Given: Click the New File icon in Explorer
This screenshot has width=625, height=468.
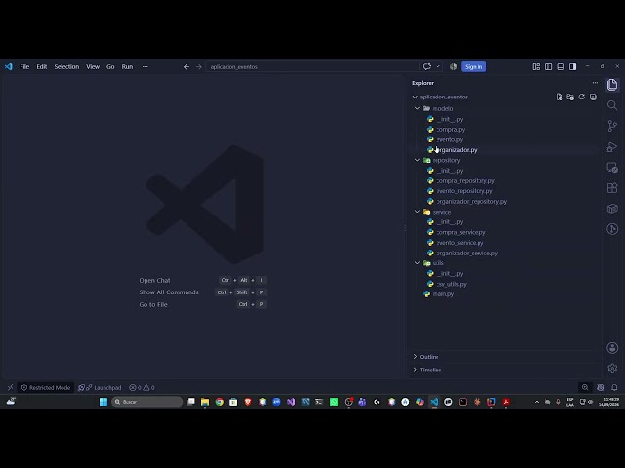Looking at the screenshot, I should (x=560, y=97).
